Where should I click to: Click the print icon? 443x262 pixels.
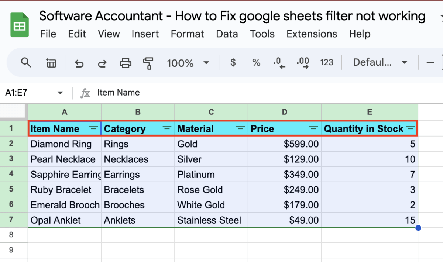point(126,63)
